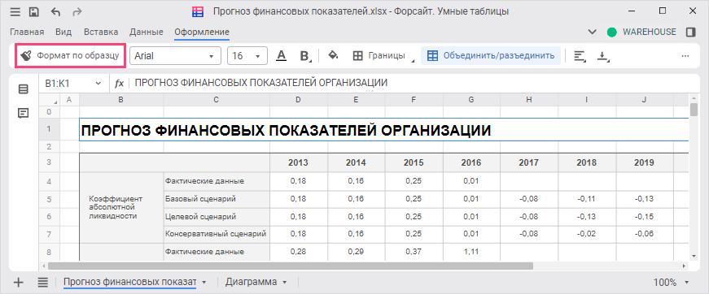Open the sheets list sidebar icon
709x294 pixels.
pos(23,89)
